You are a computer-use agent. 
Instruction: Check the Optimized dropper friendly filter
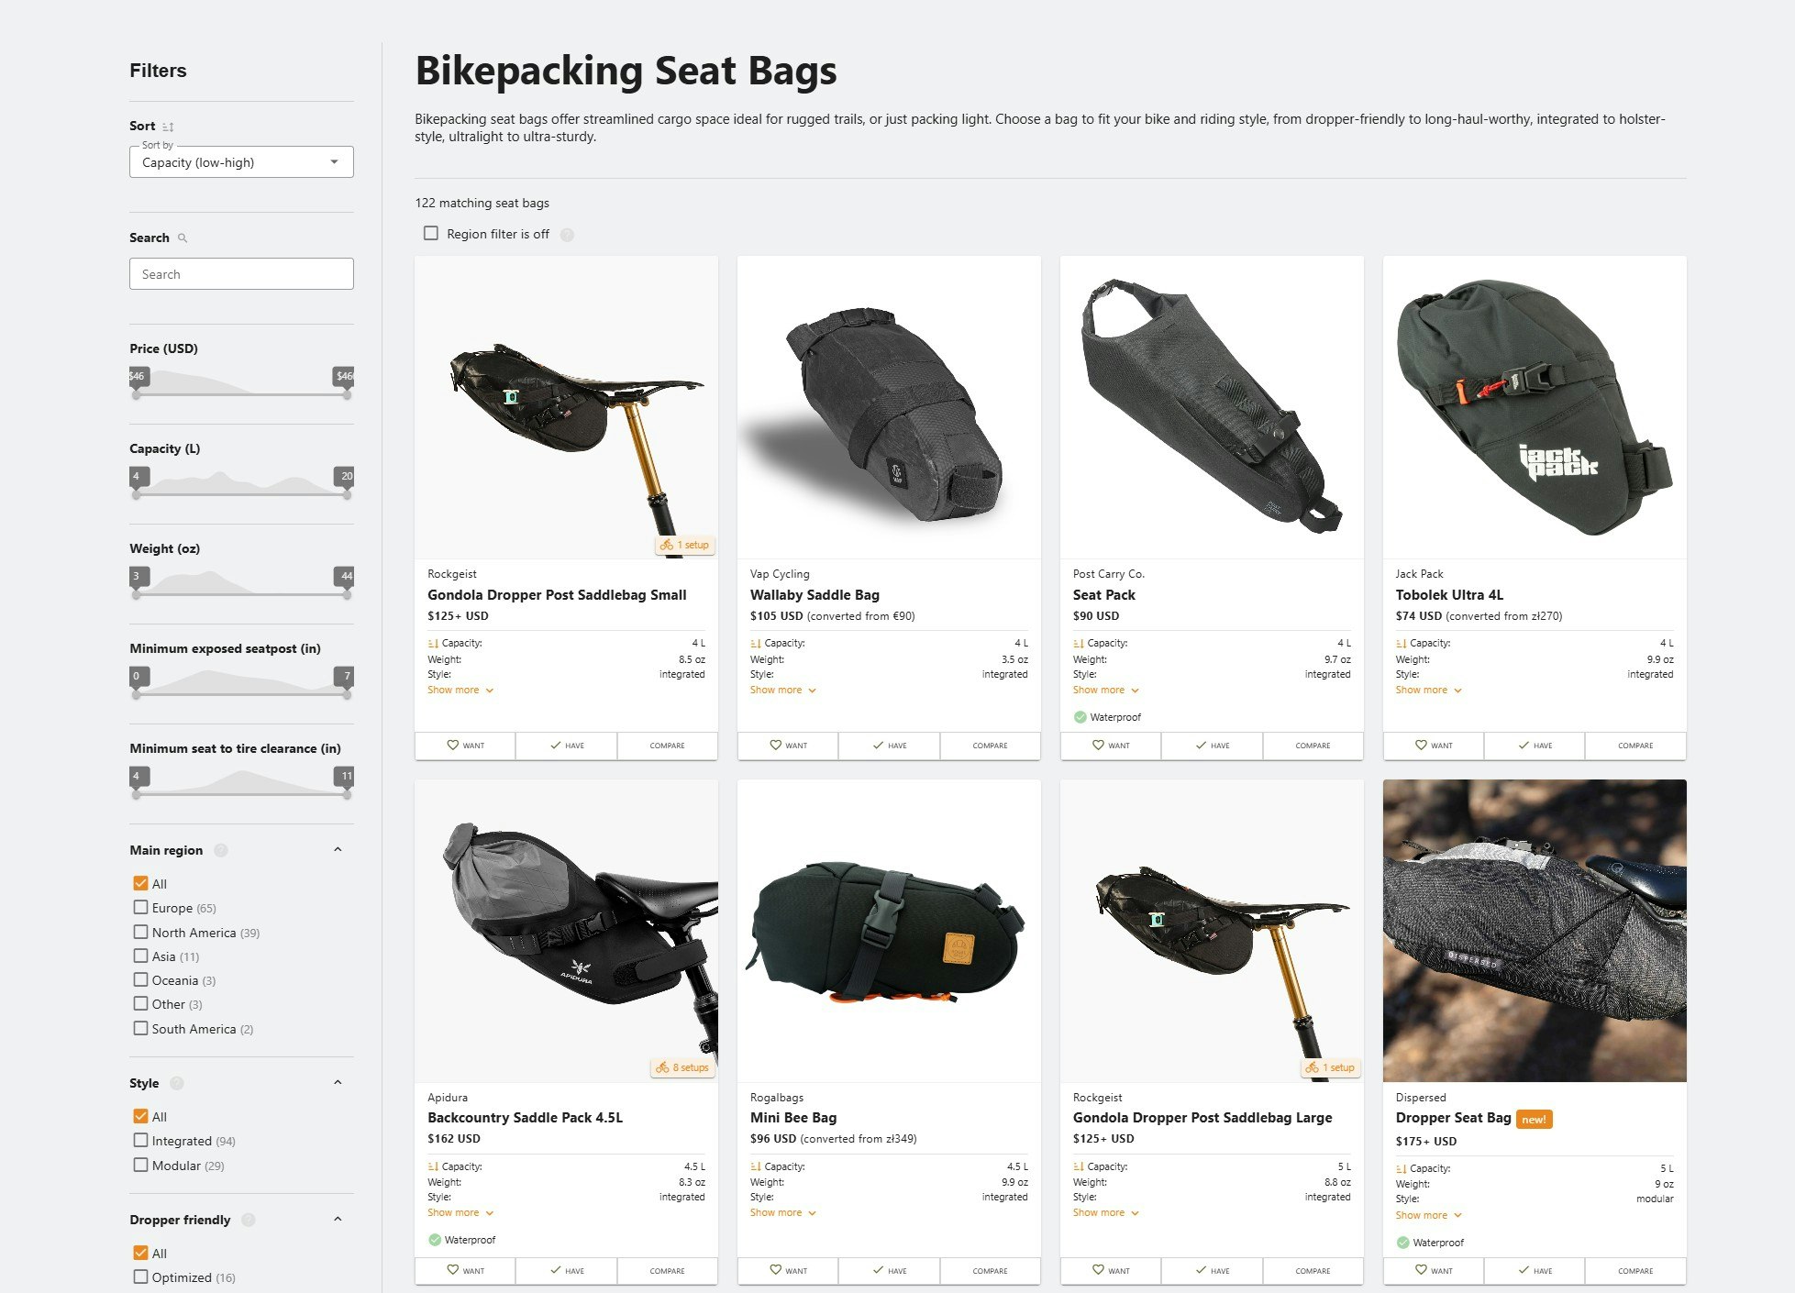click(x=140, y=1276)
